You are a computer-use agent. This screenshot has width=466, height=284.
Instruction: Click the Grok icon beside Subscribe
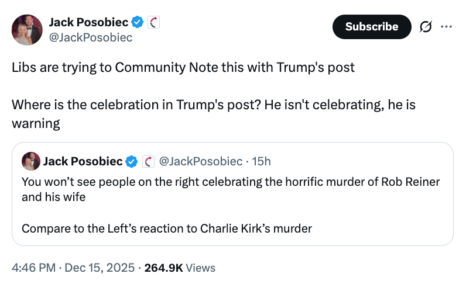(x=426, y=27)
